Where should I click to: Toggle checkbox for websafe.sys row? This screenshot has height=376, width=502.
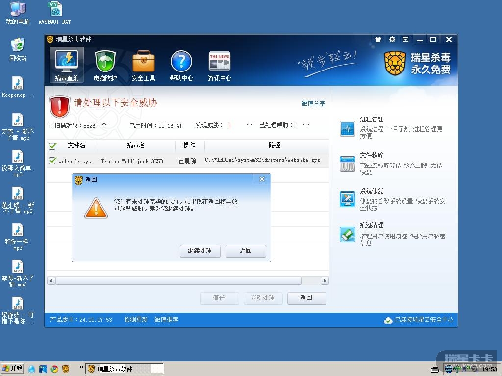click(x=52, y=161)
